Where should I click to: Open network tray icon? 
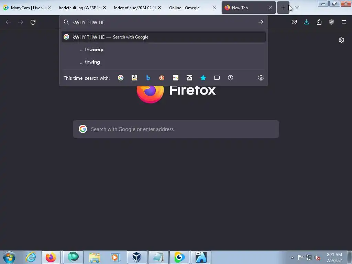pos(309,257)
